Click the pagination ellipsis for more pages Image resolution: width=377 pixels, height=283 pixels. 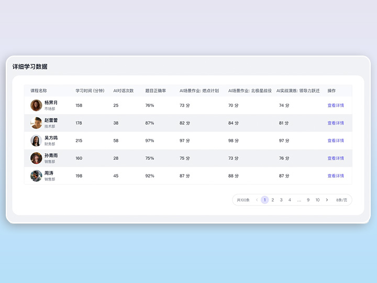tap(299, 200)
